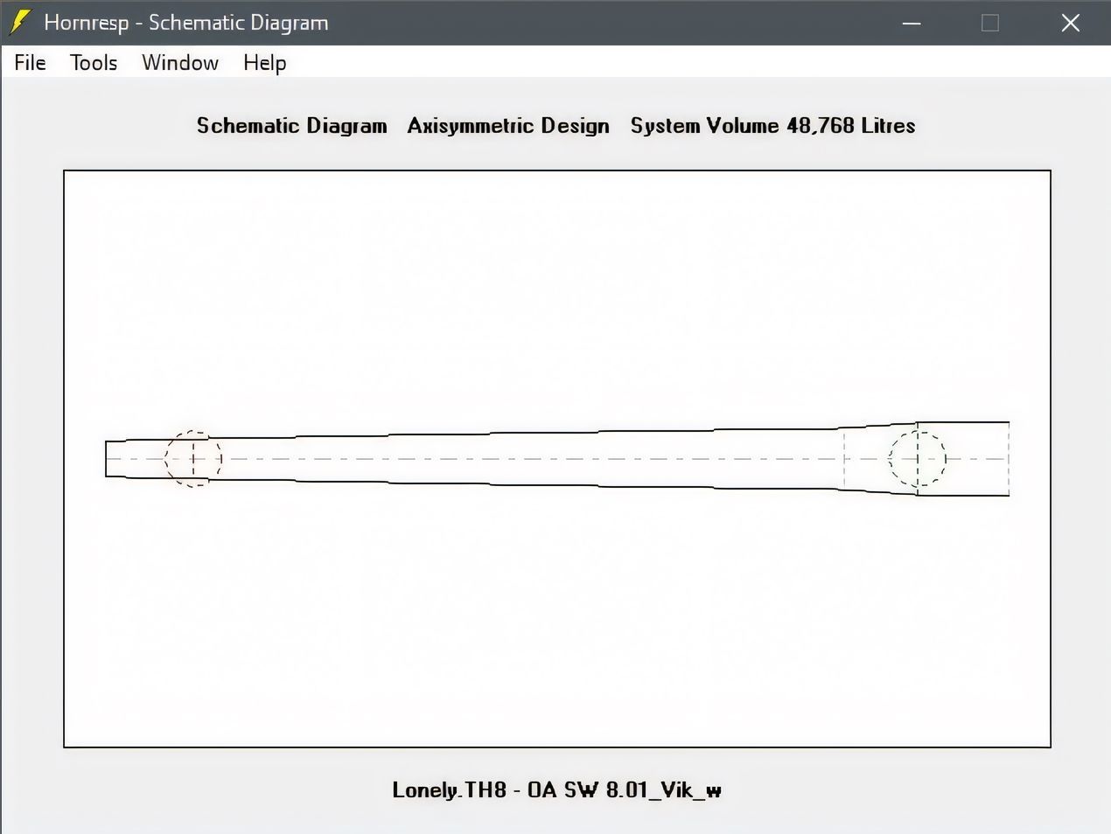Click the 'Schematic Diagram' heading text
The image size is (1111, 834).
[291, 126]
